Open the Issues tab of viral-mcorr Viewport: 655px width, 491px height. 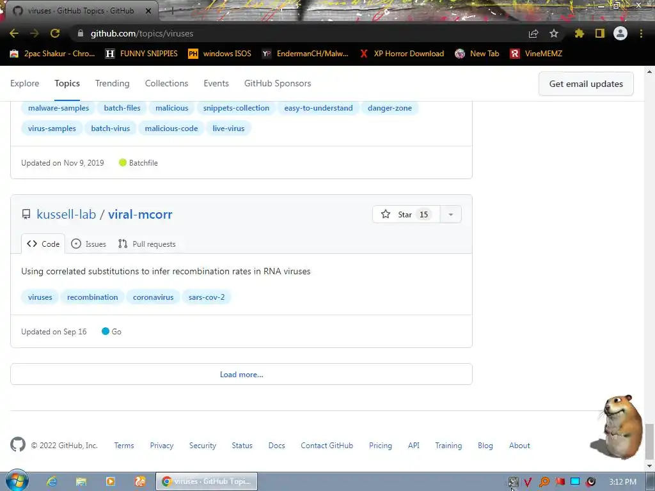coord(88,244)
